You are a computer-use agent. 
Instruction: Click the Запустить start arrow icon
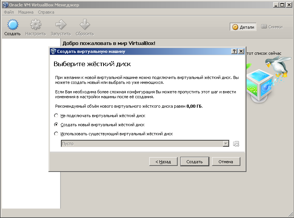tap(61, 25)
